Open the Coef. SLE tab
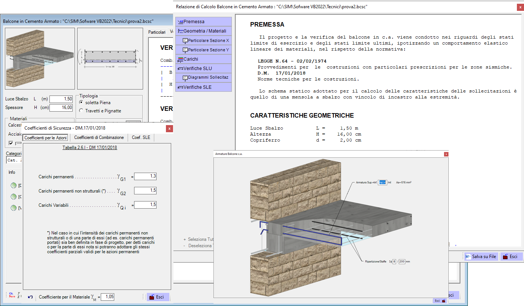 141,137
